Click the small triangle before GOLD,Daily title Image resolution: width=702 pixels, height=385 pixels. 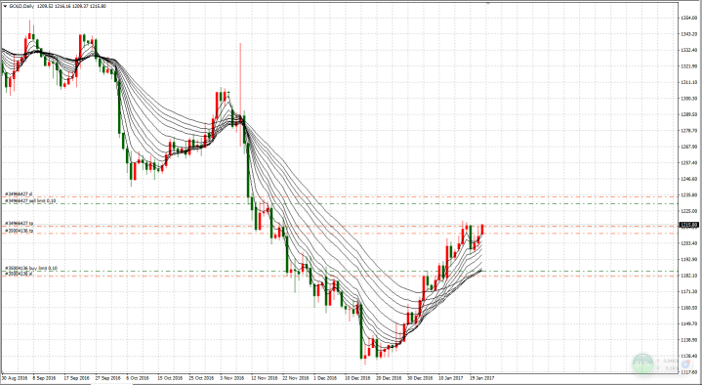(5, 6)
